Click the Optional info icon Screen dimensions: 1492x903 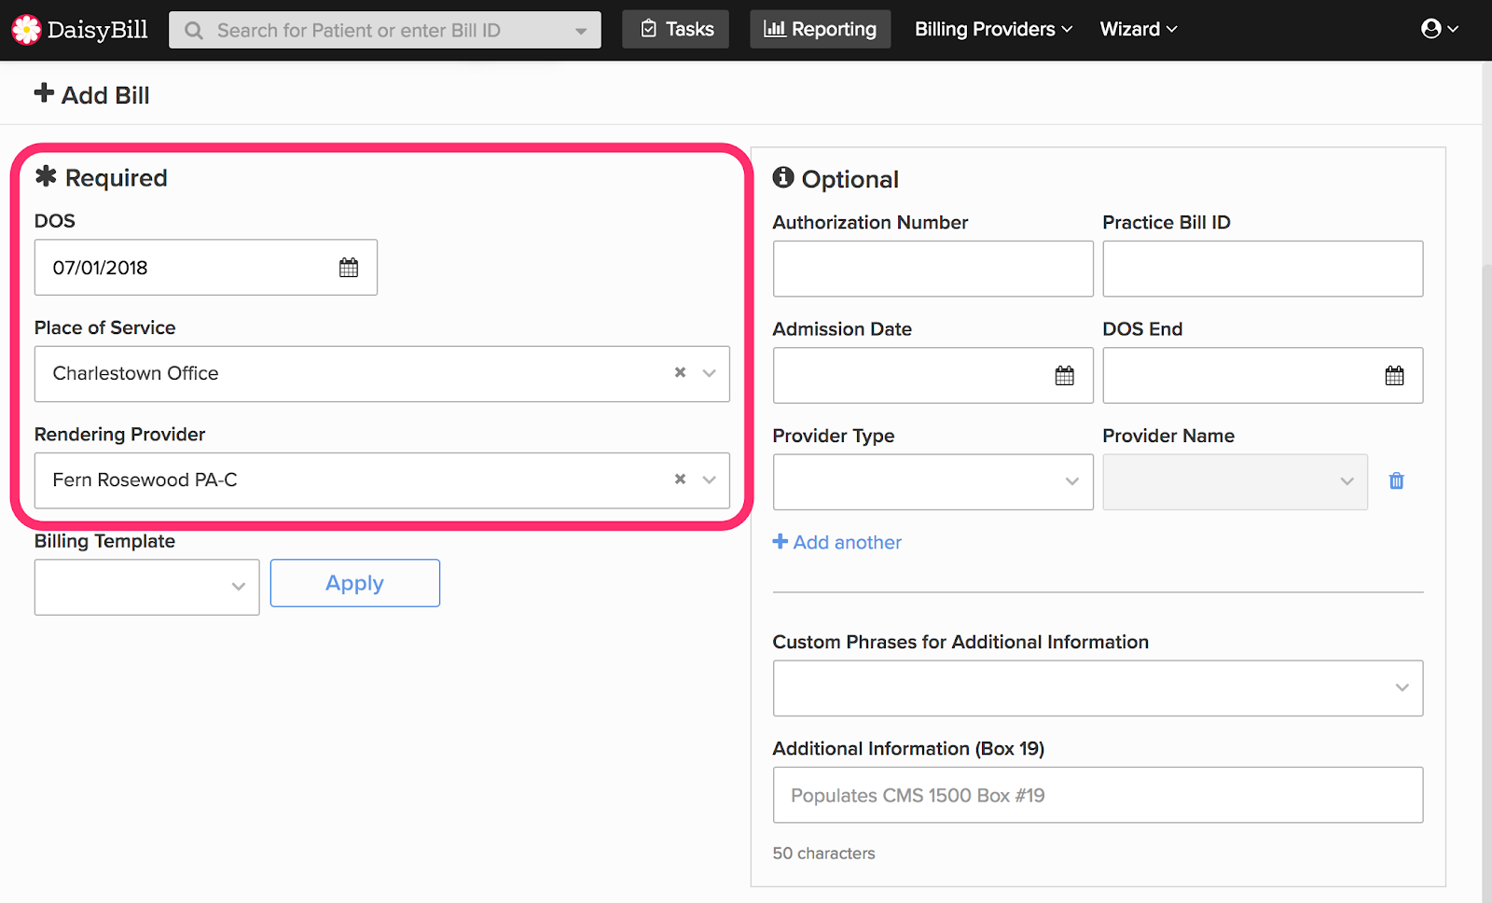click(x=783, y=177)
